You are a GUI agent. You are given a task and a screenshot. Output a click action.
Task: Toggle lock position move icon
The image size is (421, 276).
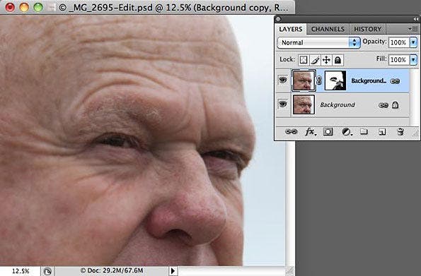tap(326, 60)
